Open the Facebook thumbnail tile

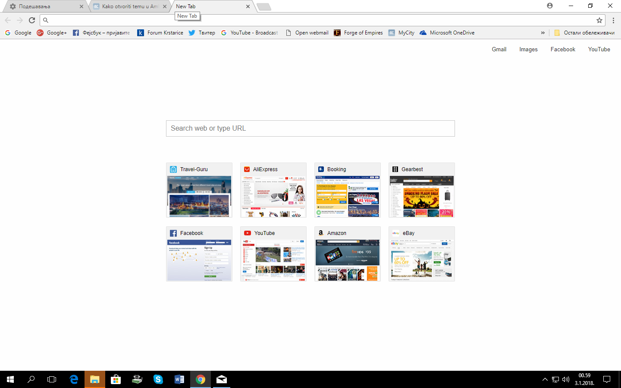click(199, 254)
